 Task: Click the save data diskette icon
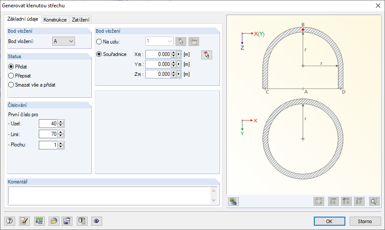(x=67, y=221)
